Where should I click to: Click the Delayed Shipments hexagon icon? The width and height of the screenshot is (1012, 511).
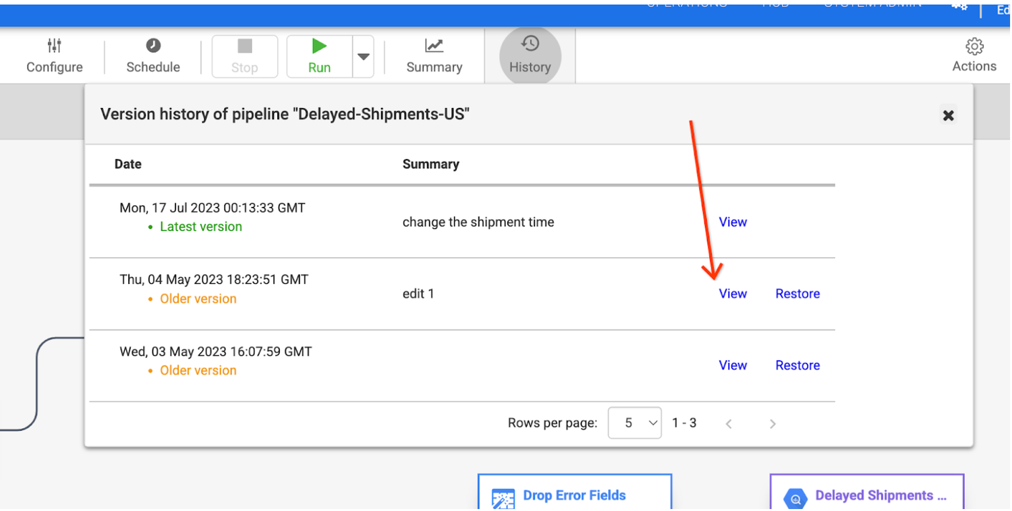point(795,499)
